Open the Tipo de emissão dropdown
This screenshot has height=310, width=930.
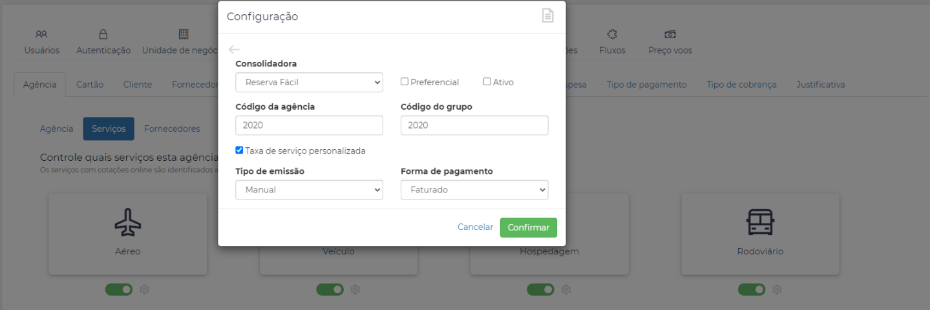point(310,190)
